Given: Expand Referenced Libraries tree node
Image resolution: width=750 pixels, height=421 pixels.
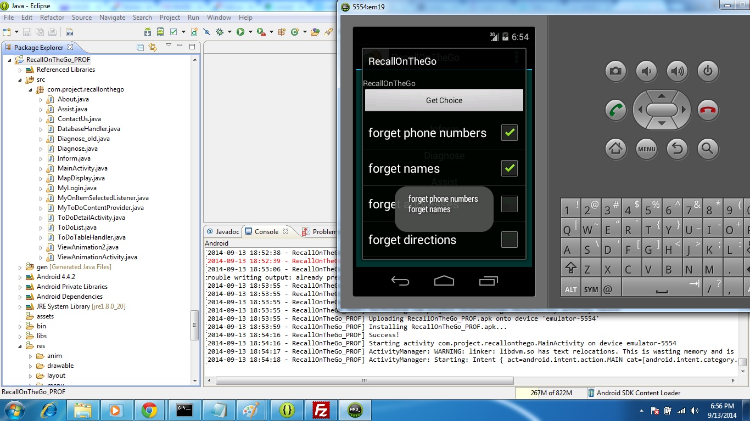Looking at the screenshot, I should tap(20, 70).
